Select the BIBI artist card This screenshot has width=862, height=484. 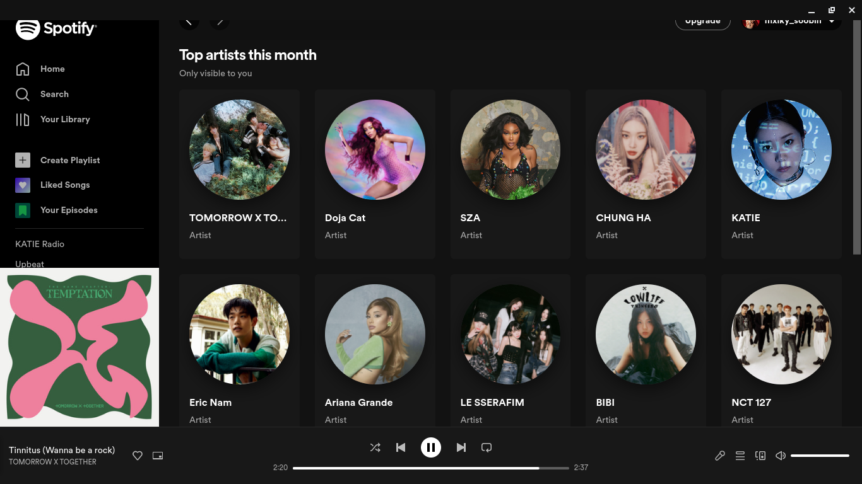(646, 350)
